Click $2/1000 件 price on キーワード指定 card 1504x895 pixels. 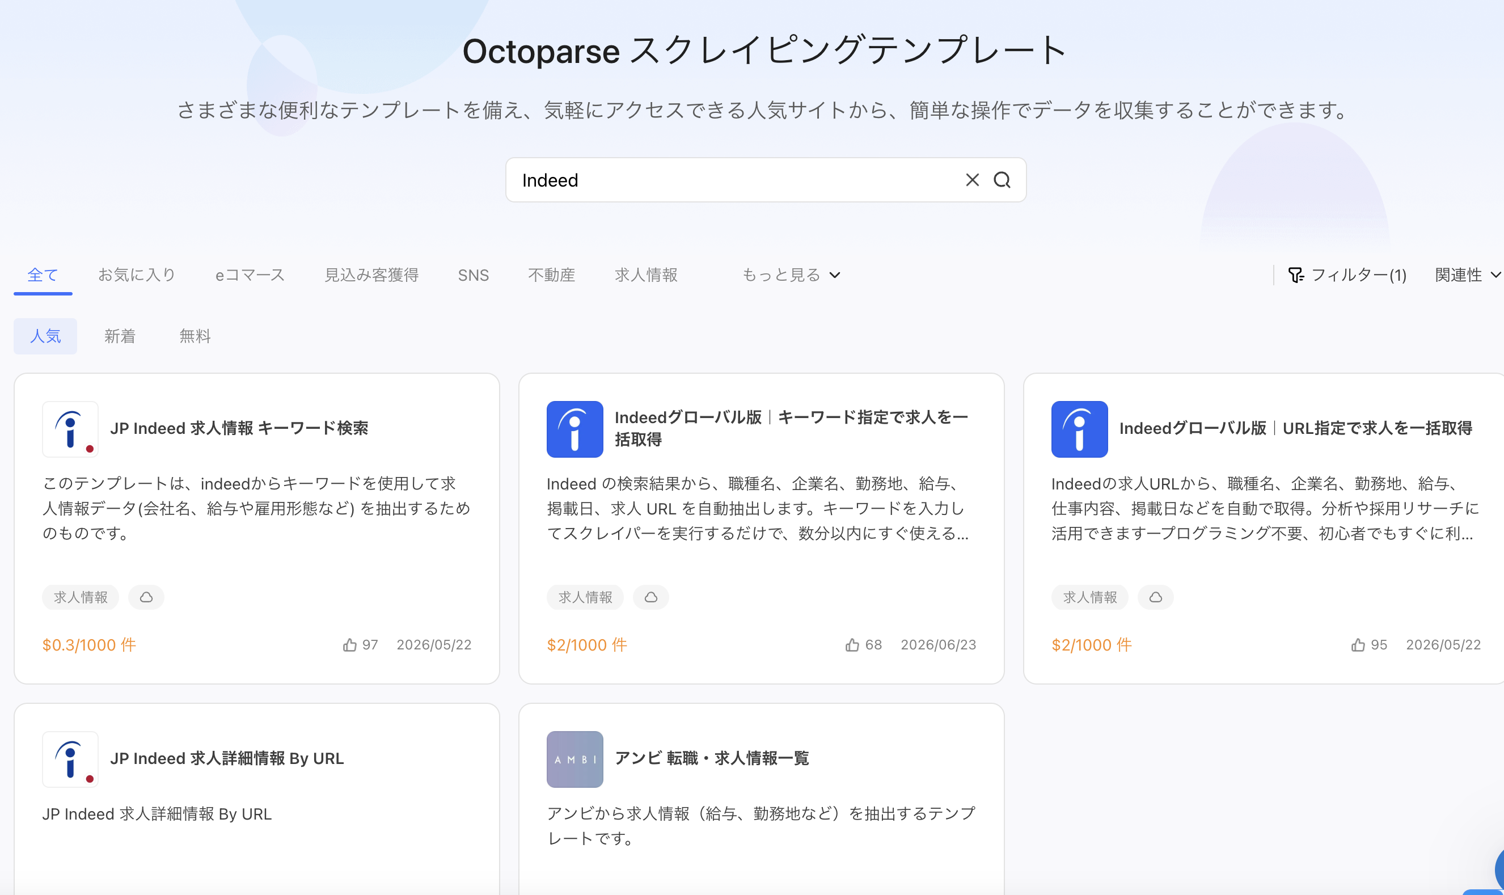(587, 645)
